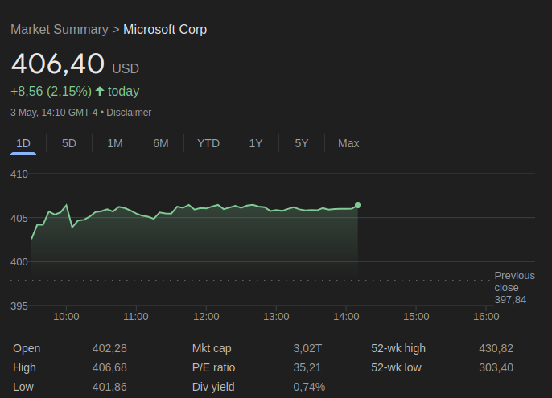Open the 1M chart range
Viewport: 552px width, 398px height.
pos(115,144)
